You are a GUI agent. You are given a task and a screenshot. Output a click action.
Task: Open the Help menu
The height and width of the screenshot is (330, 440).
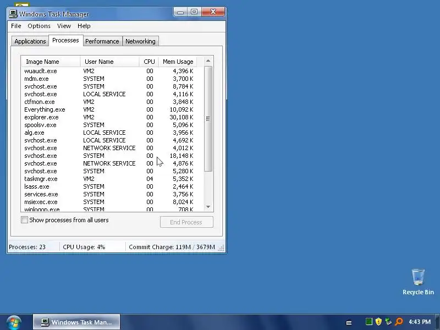click(x=84, y=26)
